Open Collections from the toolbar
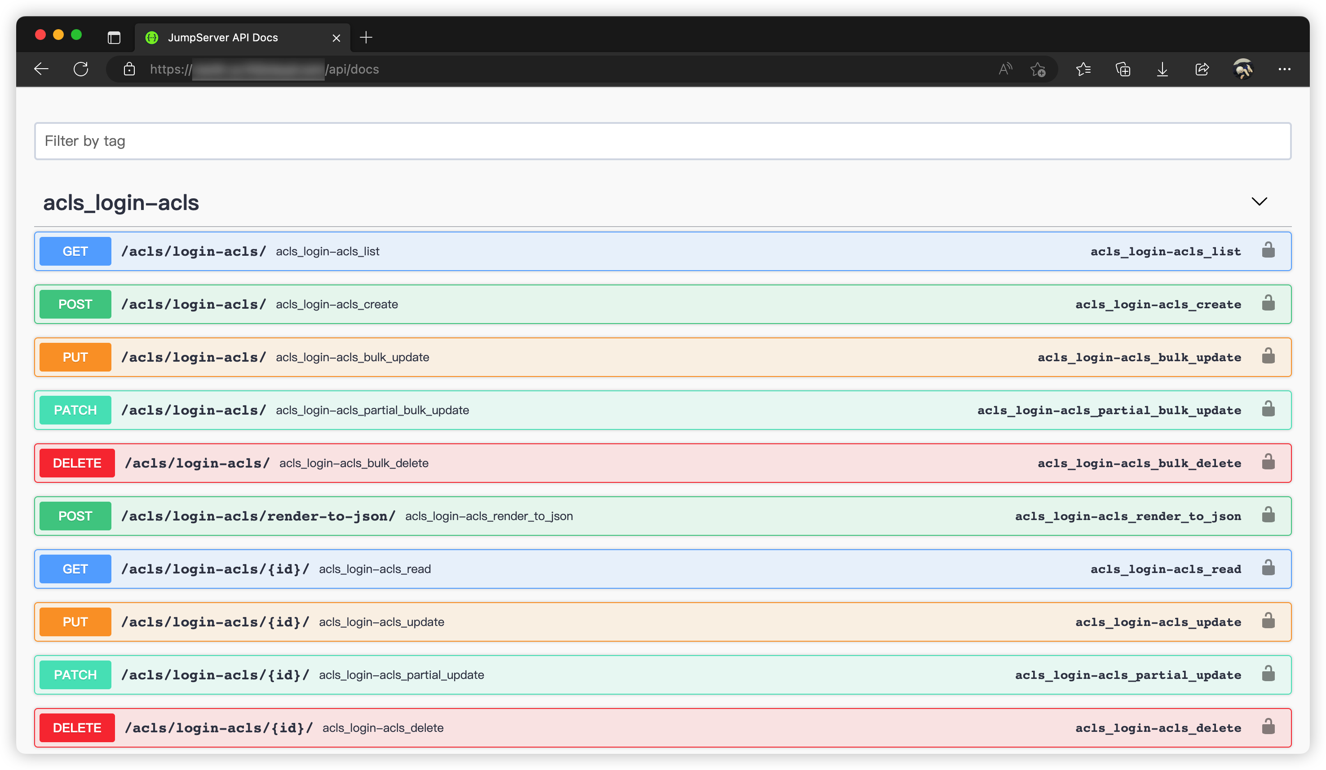 pos(1123,69)
